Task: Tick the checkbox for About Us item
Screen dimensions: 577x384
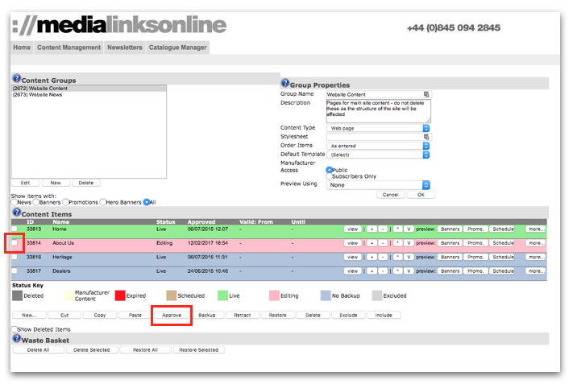Action: pyautogui.click(x=14, y=242)
